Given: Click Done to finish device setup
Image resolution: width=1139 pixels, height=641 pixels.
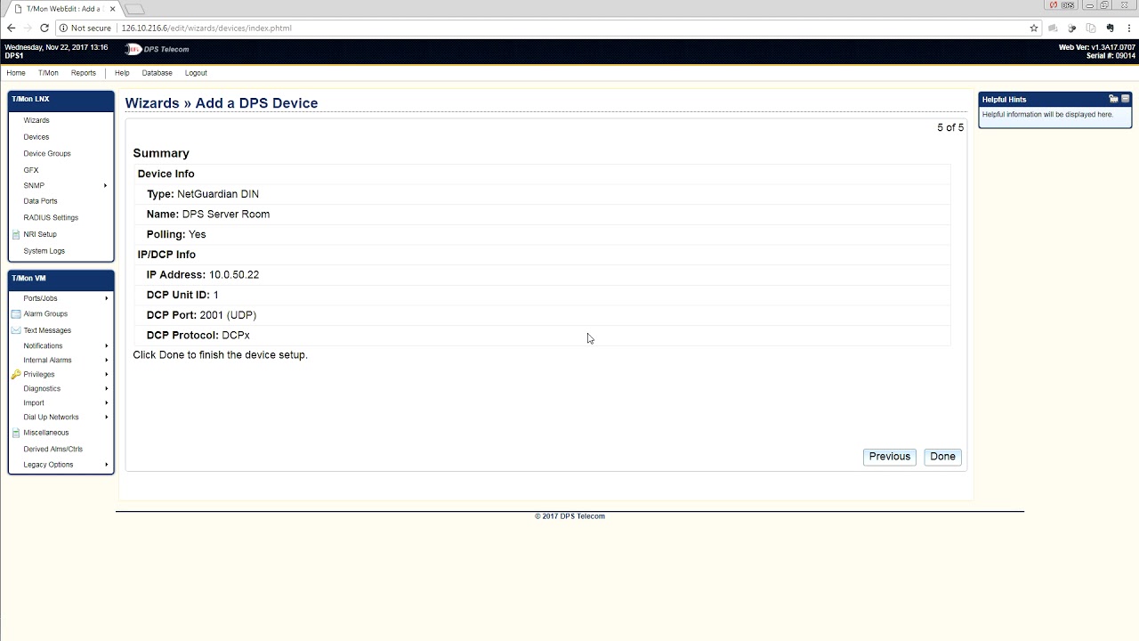Looking at the screenshot, I should click(x=942, y=457).
